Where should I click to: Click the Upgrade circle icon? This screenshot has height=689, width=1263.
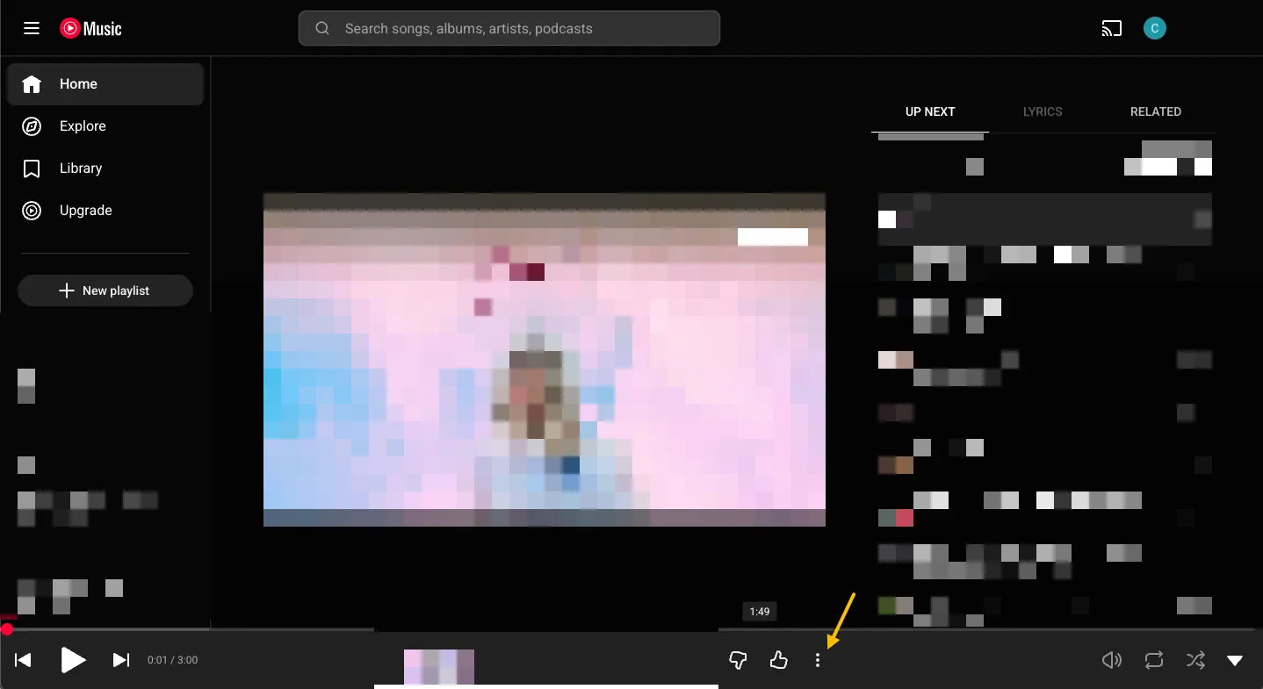[32, 211]
